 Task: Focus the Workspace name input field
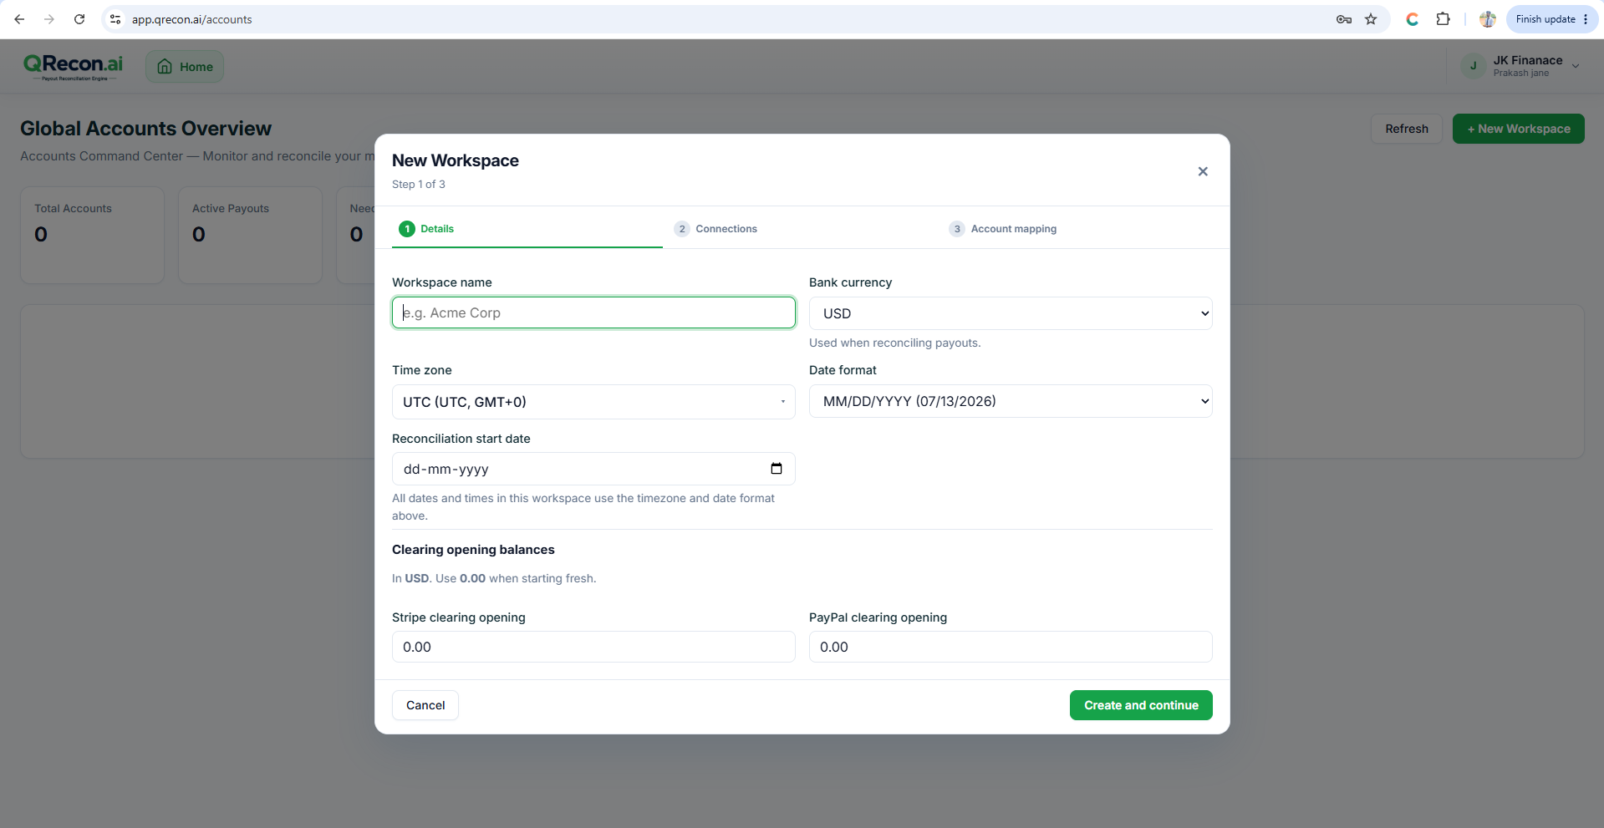point(593,312)
